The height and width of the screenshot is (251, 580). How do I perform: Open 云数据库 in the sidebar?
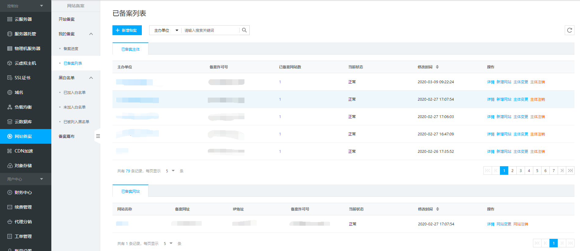[x=23, y=122]
